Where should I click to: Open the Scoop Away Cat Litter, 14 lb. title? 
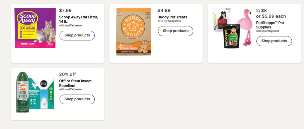tap(79, 19)
